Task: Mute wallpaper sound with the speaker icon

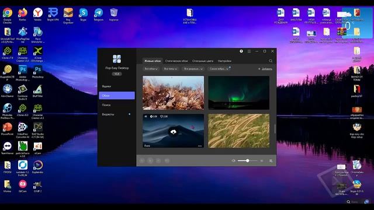Action: [x=233, y=161]
